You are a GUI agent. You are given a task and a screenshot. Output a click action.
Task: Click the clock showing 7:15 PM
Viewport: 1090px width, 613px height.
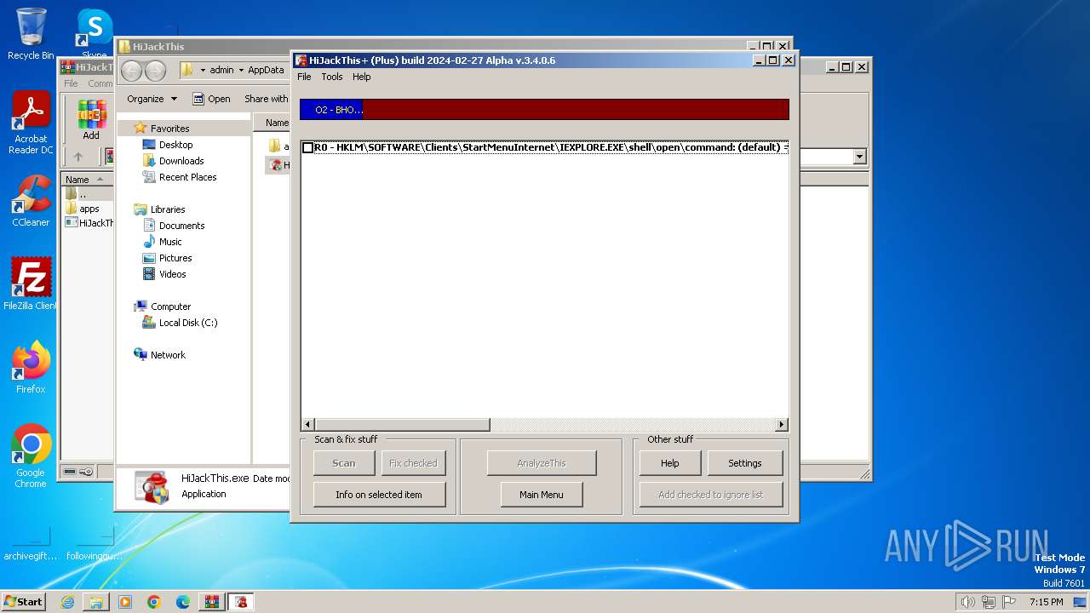1047,602
